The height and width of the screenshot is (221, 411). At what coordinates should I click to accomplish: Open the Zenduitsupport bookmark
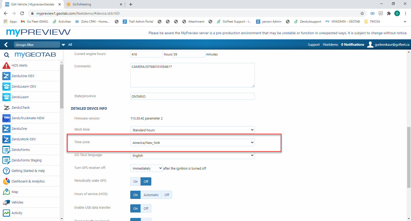coord(308,22)
